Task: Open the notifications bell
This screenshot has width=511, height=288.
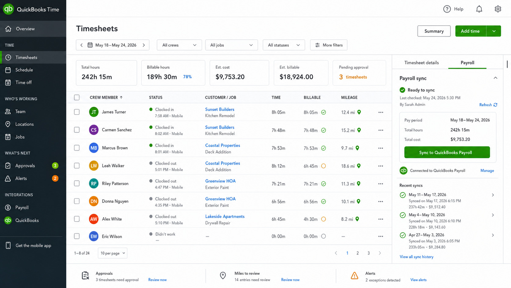Action: 479,9
